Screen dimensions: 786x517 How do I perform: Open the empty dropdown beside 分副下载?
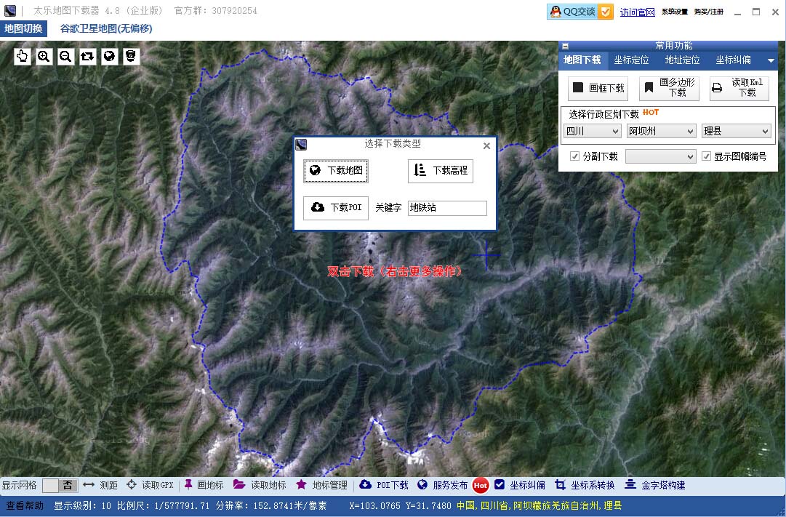pos(661,157)
